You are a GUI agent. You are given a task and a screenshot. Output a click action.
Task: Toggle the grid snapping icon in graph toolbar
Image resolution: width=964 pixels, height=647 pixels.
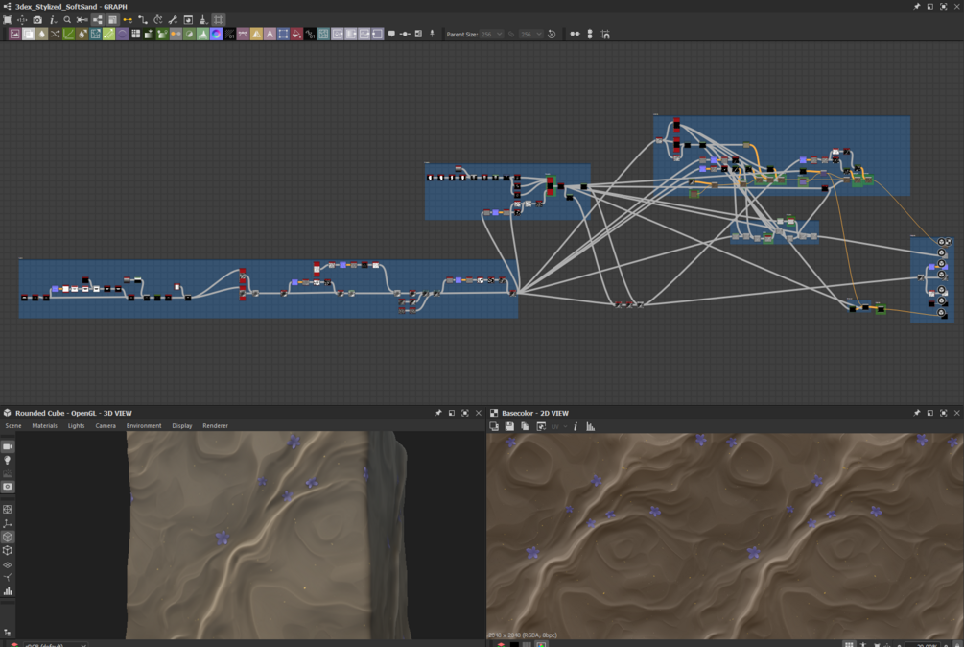219,20
